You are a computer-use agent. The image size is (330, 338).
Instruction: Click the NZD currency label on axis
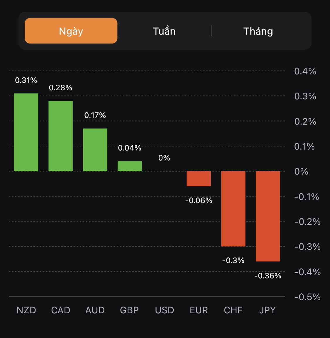click(x=26, y=310)
